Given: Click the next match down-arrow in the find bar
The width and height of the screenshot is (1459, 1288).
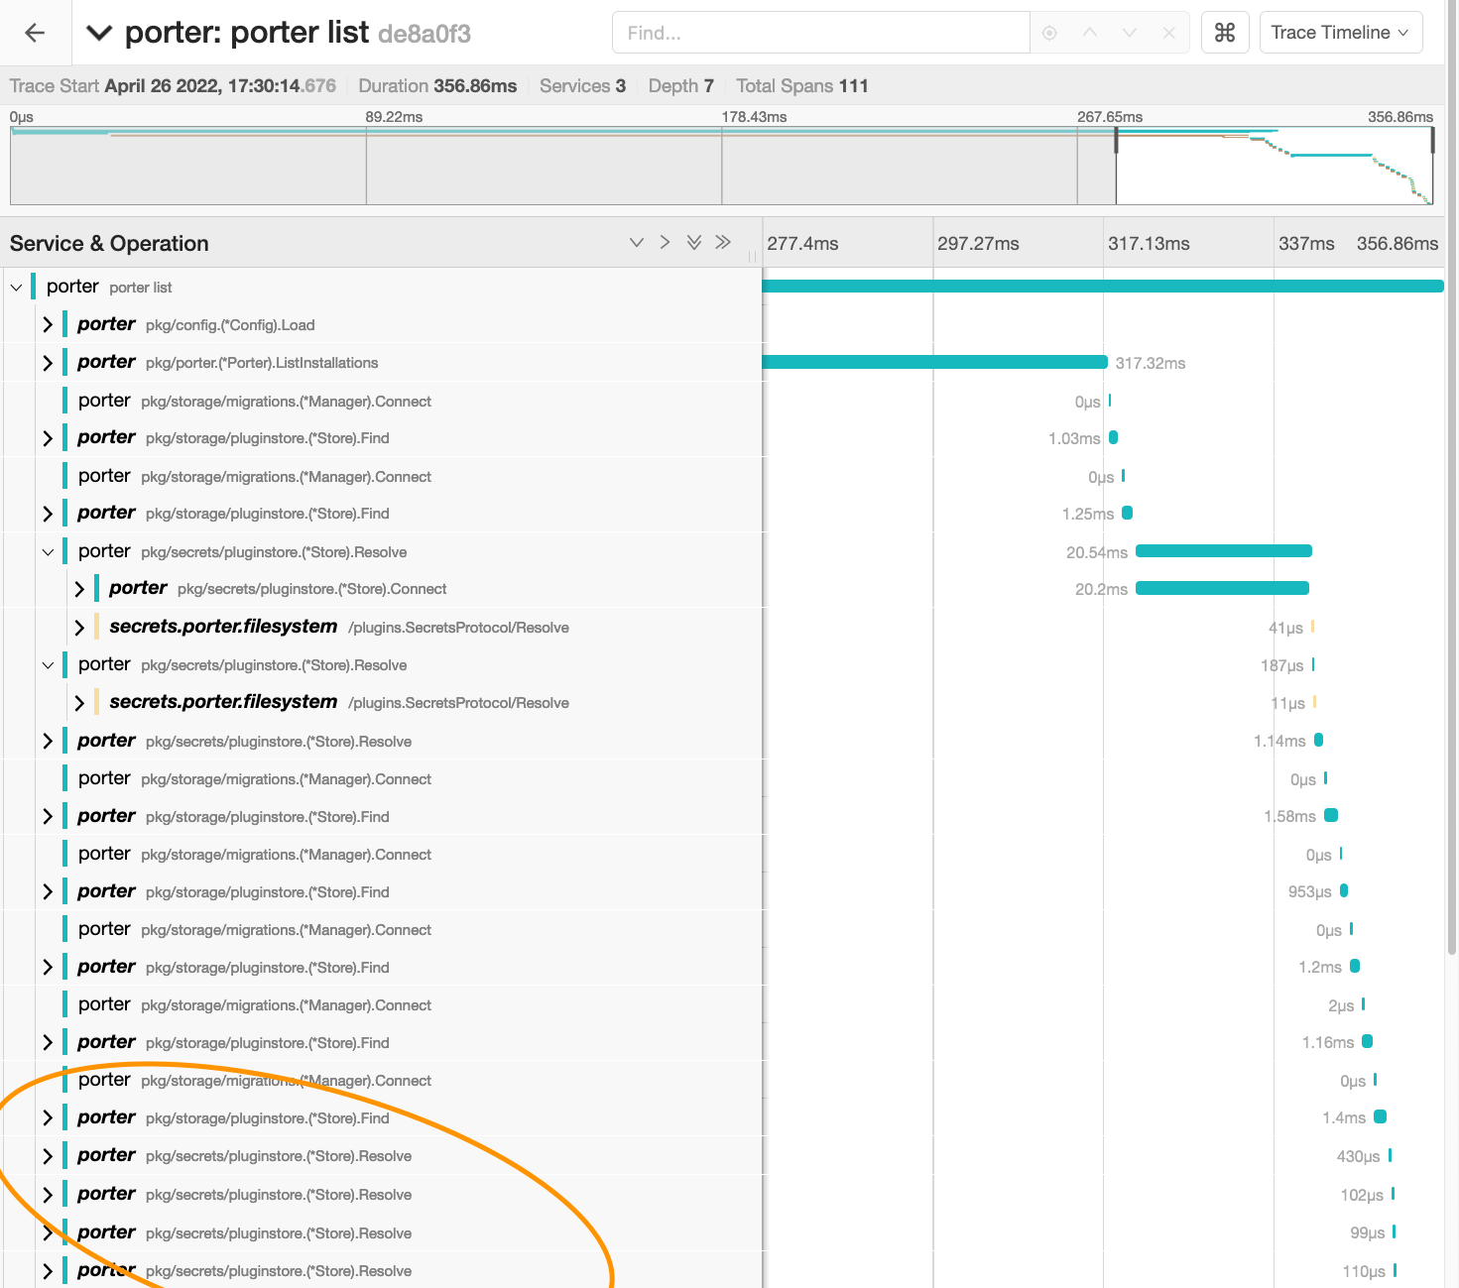Looking at the screenshot, I should pos(1129,32).
